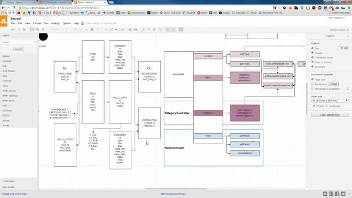Viewport: 352px width, 198px height.
Task: Insert image with the toolbar icon
Action: click(130, 29)
